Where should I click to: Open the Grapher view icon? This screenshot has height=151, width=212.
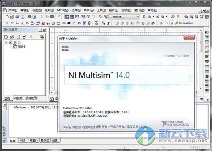click(x=83, y=17)
